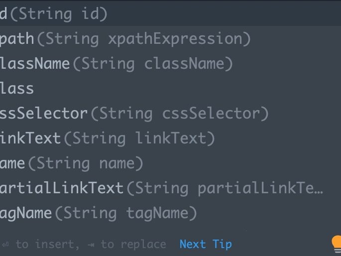Choose the xpath(String xpathExpression) suggestion
The image size is (341, 256).
pos(124,39)
